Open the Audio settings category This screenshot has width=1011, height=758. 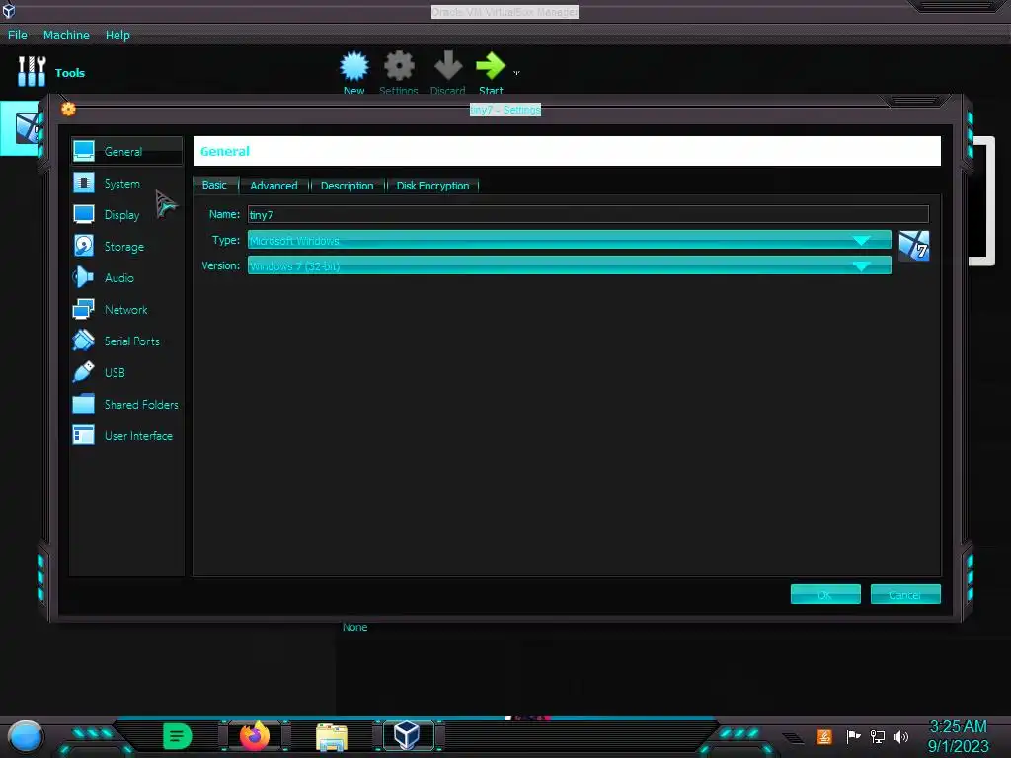(x=126, y=277)
